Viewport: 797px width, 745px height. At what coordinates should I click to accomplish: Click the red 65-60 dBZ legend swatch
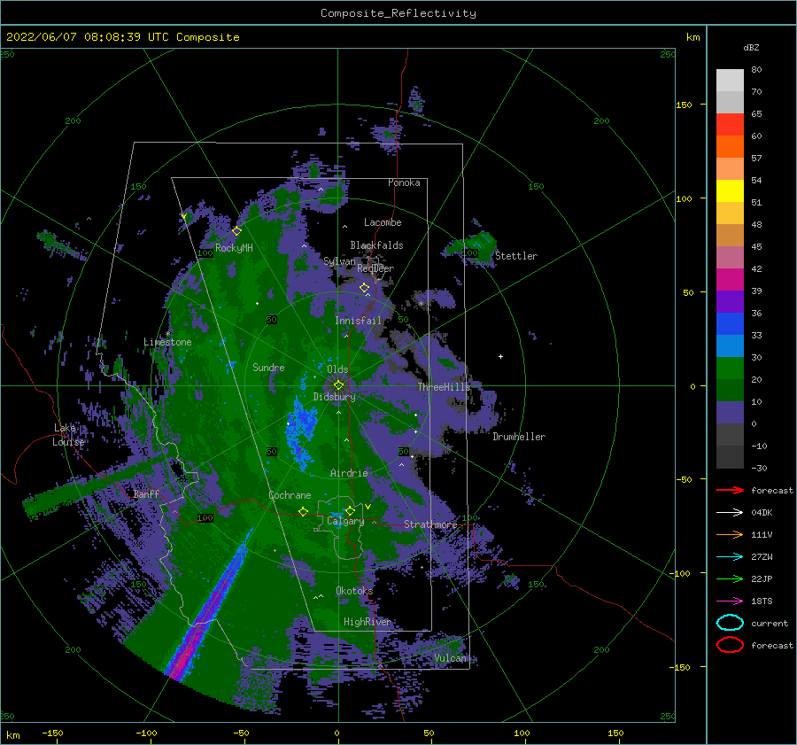[730, 124]
